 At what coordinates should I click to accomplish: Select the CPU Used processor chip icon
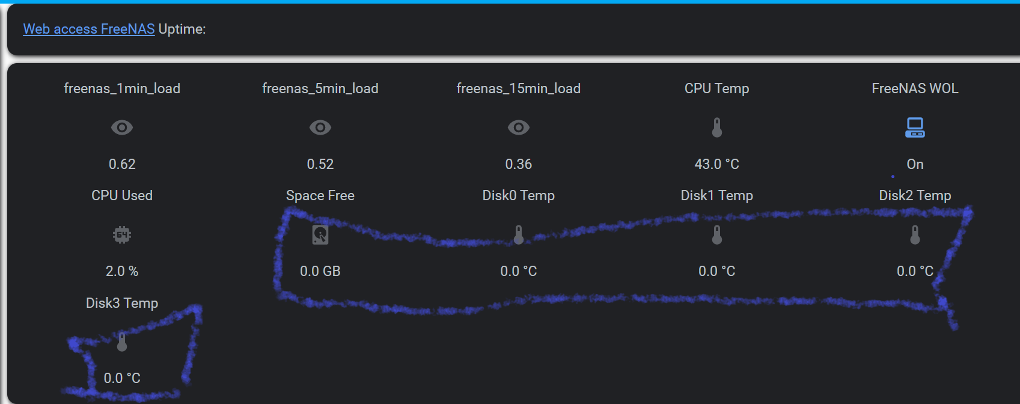(122, 234)
